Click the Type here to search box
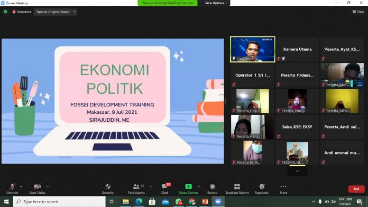 (57, 201)
